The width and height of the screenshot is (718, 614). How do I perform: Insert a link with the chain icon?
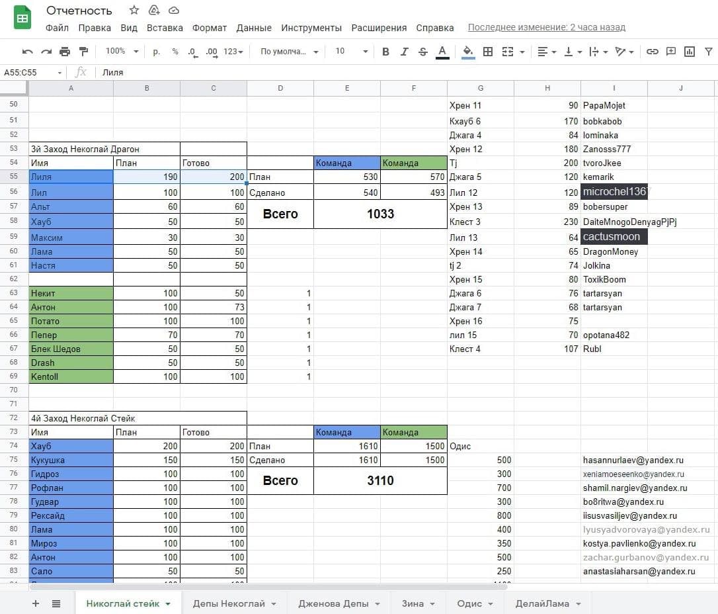(x=652, y=52)
